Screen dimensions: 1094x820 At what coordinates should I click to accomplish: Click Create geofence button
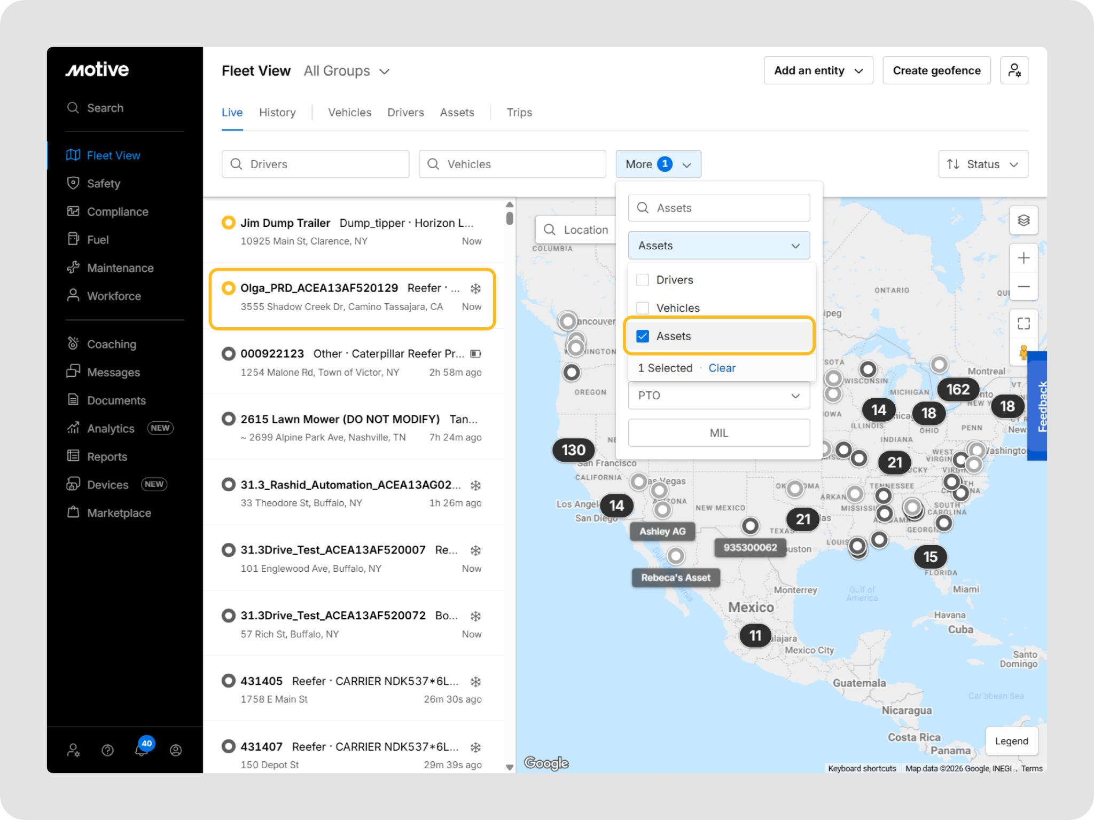pyautogui.click(x=936, y=70)
